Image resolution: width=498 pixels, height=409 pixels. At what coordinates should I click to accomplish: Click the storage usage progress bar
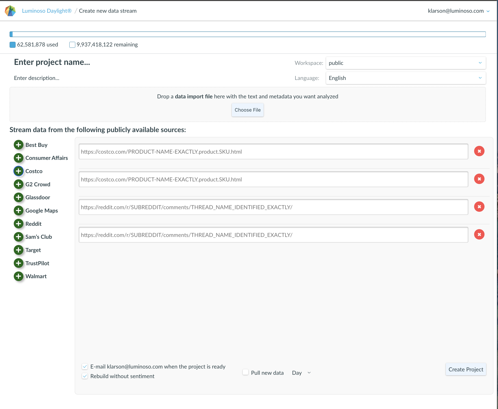(x=247, y=34)
